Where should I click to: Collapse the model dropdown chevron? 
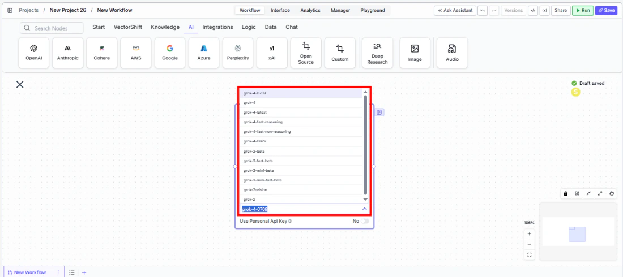click(x=364, y=209)
